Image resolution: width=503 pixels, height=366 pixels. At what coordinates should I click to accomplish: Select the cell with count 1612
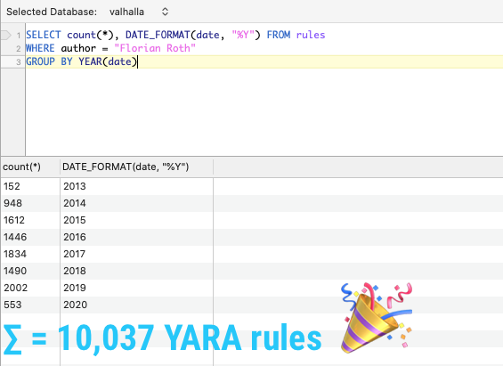[x=30, y=220]
